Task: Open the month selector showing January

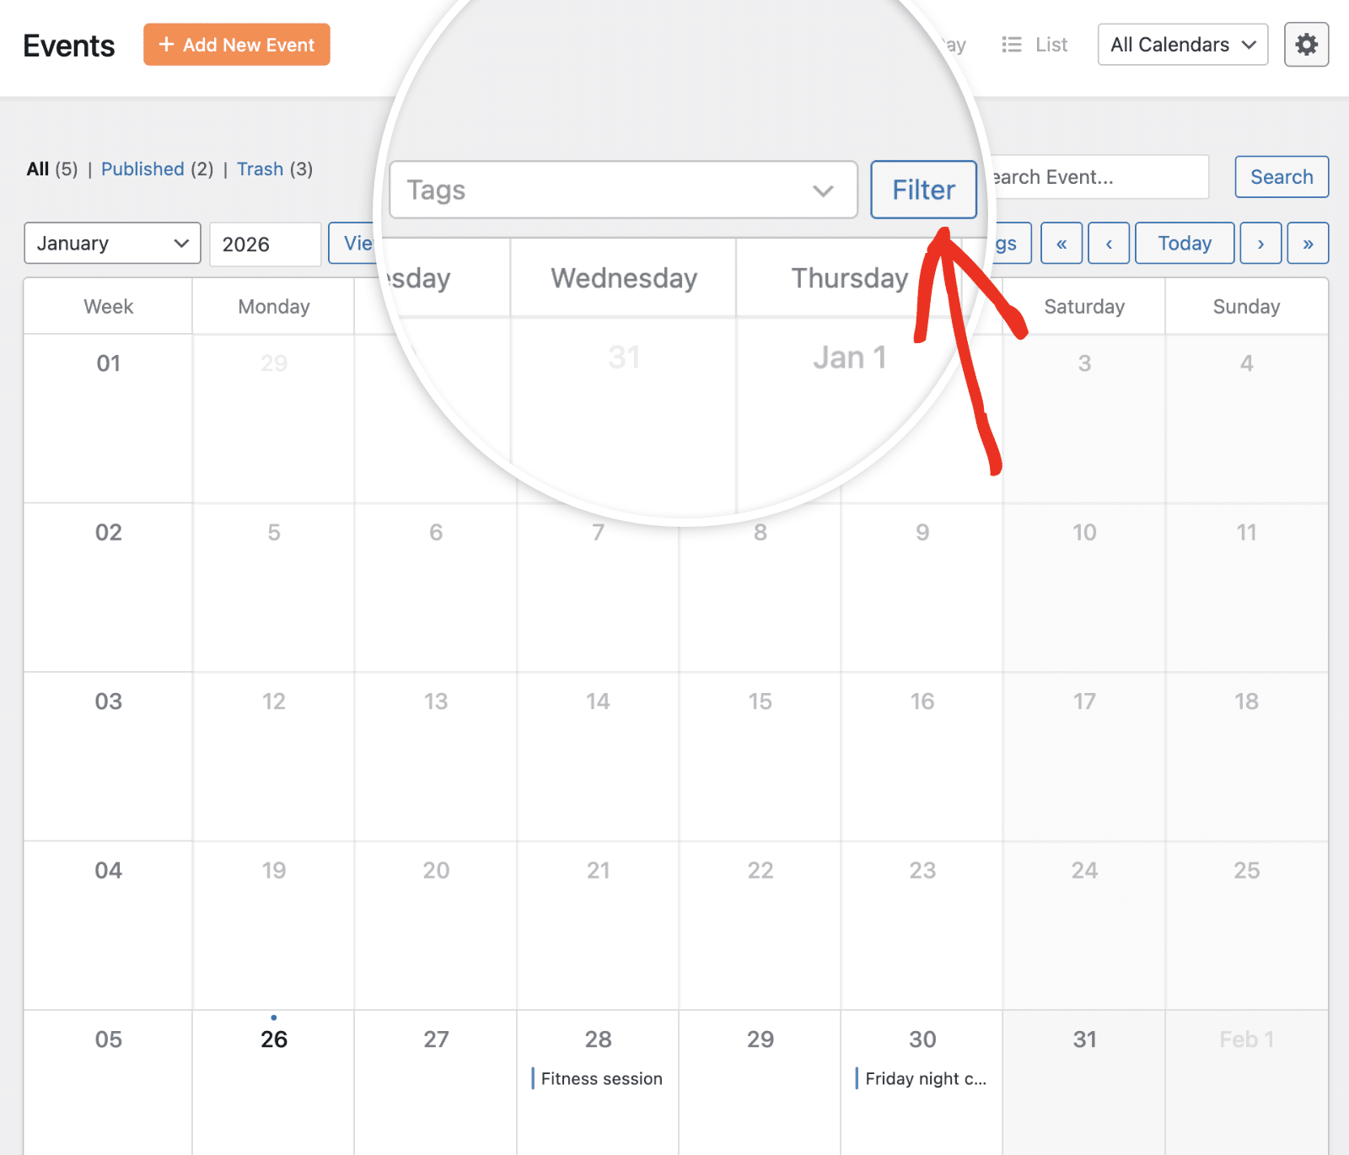Action: click(111, 243)
